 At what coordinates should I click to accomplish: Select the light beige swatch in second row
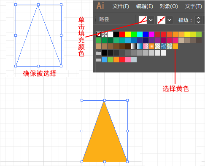[x=181, y=40]
